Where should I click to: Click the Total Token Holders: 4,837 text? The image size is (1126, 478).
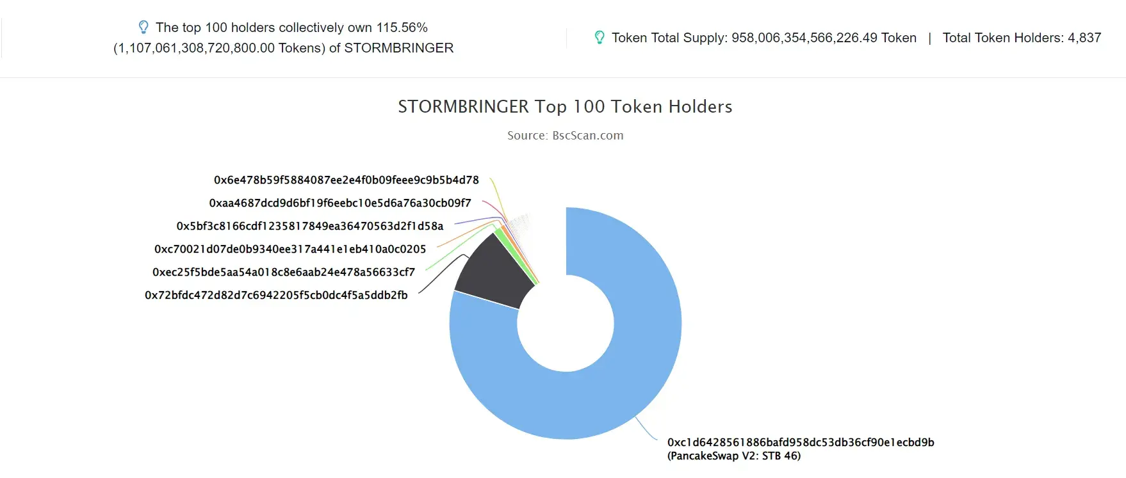(1022, 38)
